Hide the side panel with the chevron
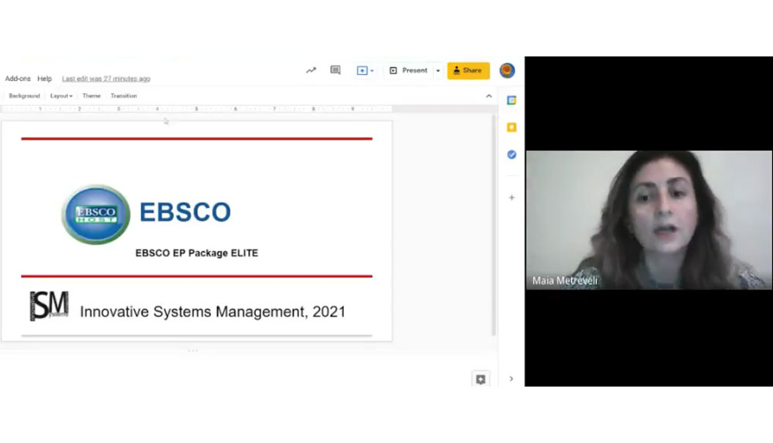This screenshot has height=443, width=773. pos(511,379)
